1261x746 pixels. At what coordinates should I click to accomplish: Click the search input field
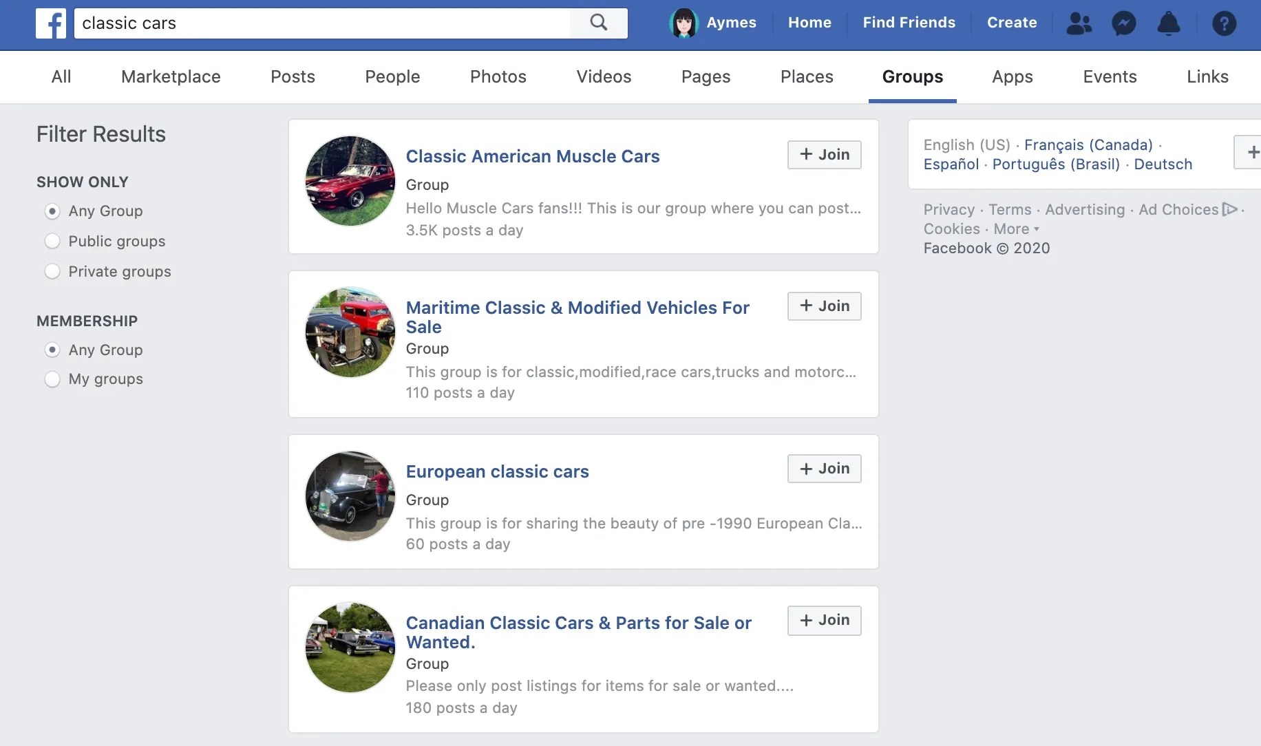coord(324,23)
